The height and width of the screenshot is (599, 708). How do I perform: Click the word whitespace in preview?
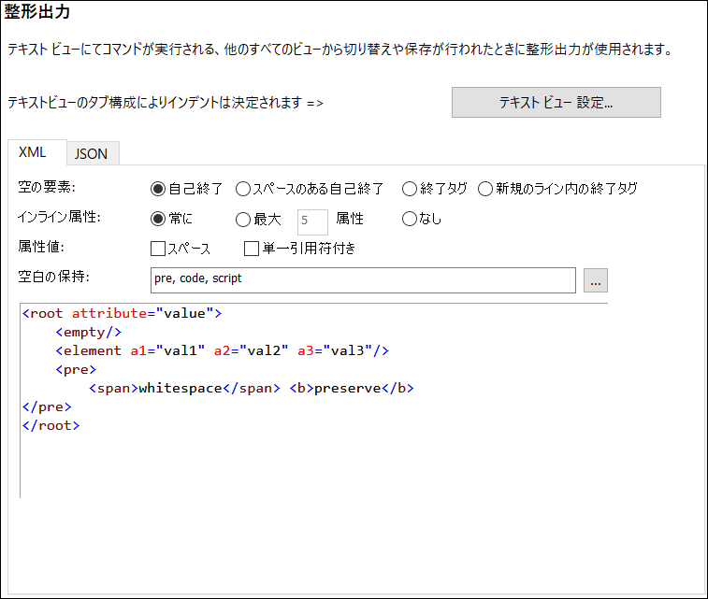(x=180, y=389)
